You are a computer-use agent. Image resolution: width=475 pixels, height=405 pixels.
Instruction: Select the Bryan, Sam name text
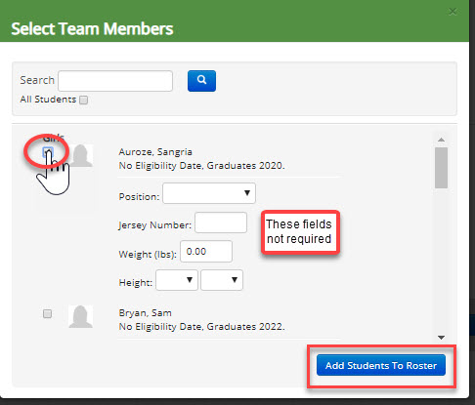point(145,313)
